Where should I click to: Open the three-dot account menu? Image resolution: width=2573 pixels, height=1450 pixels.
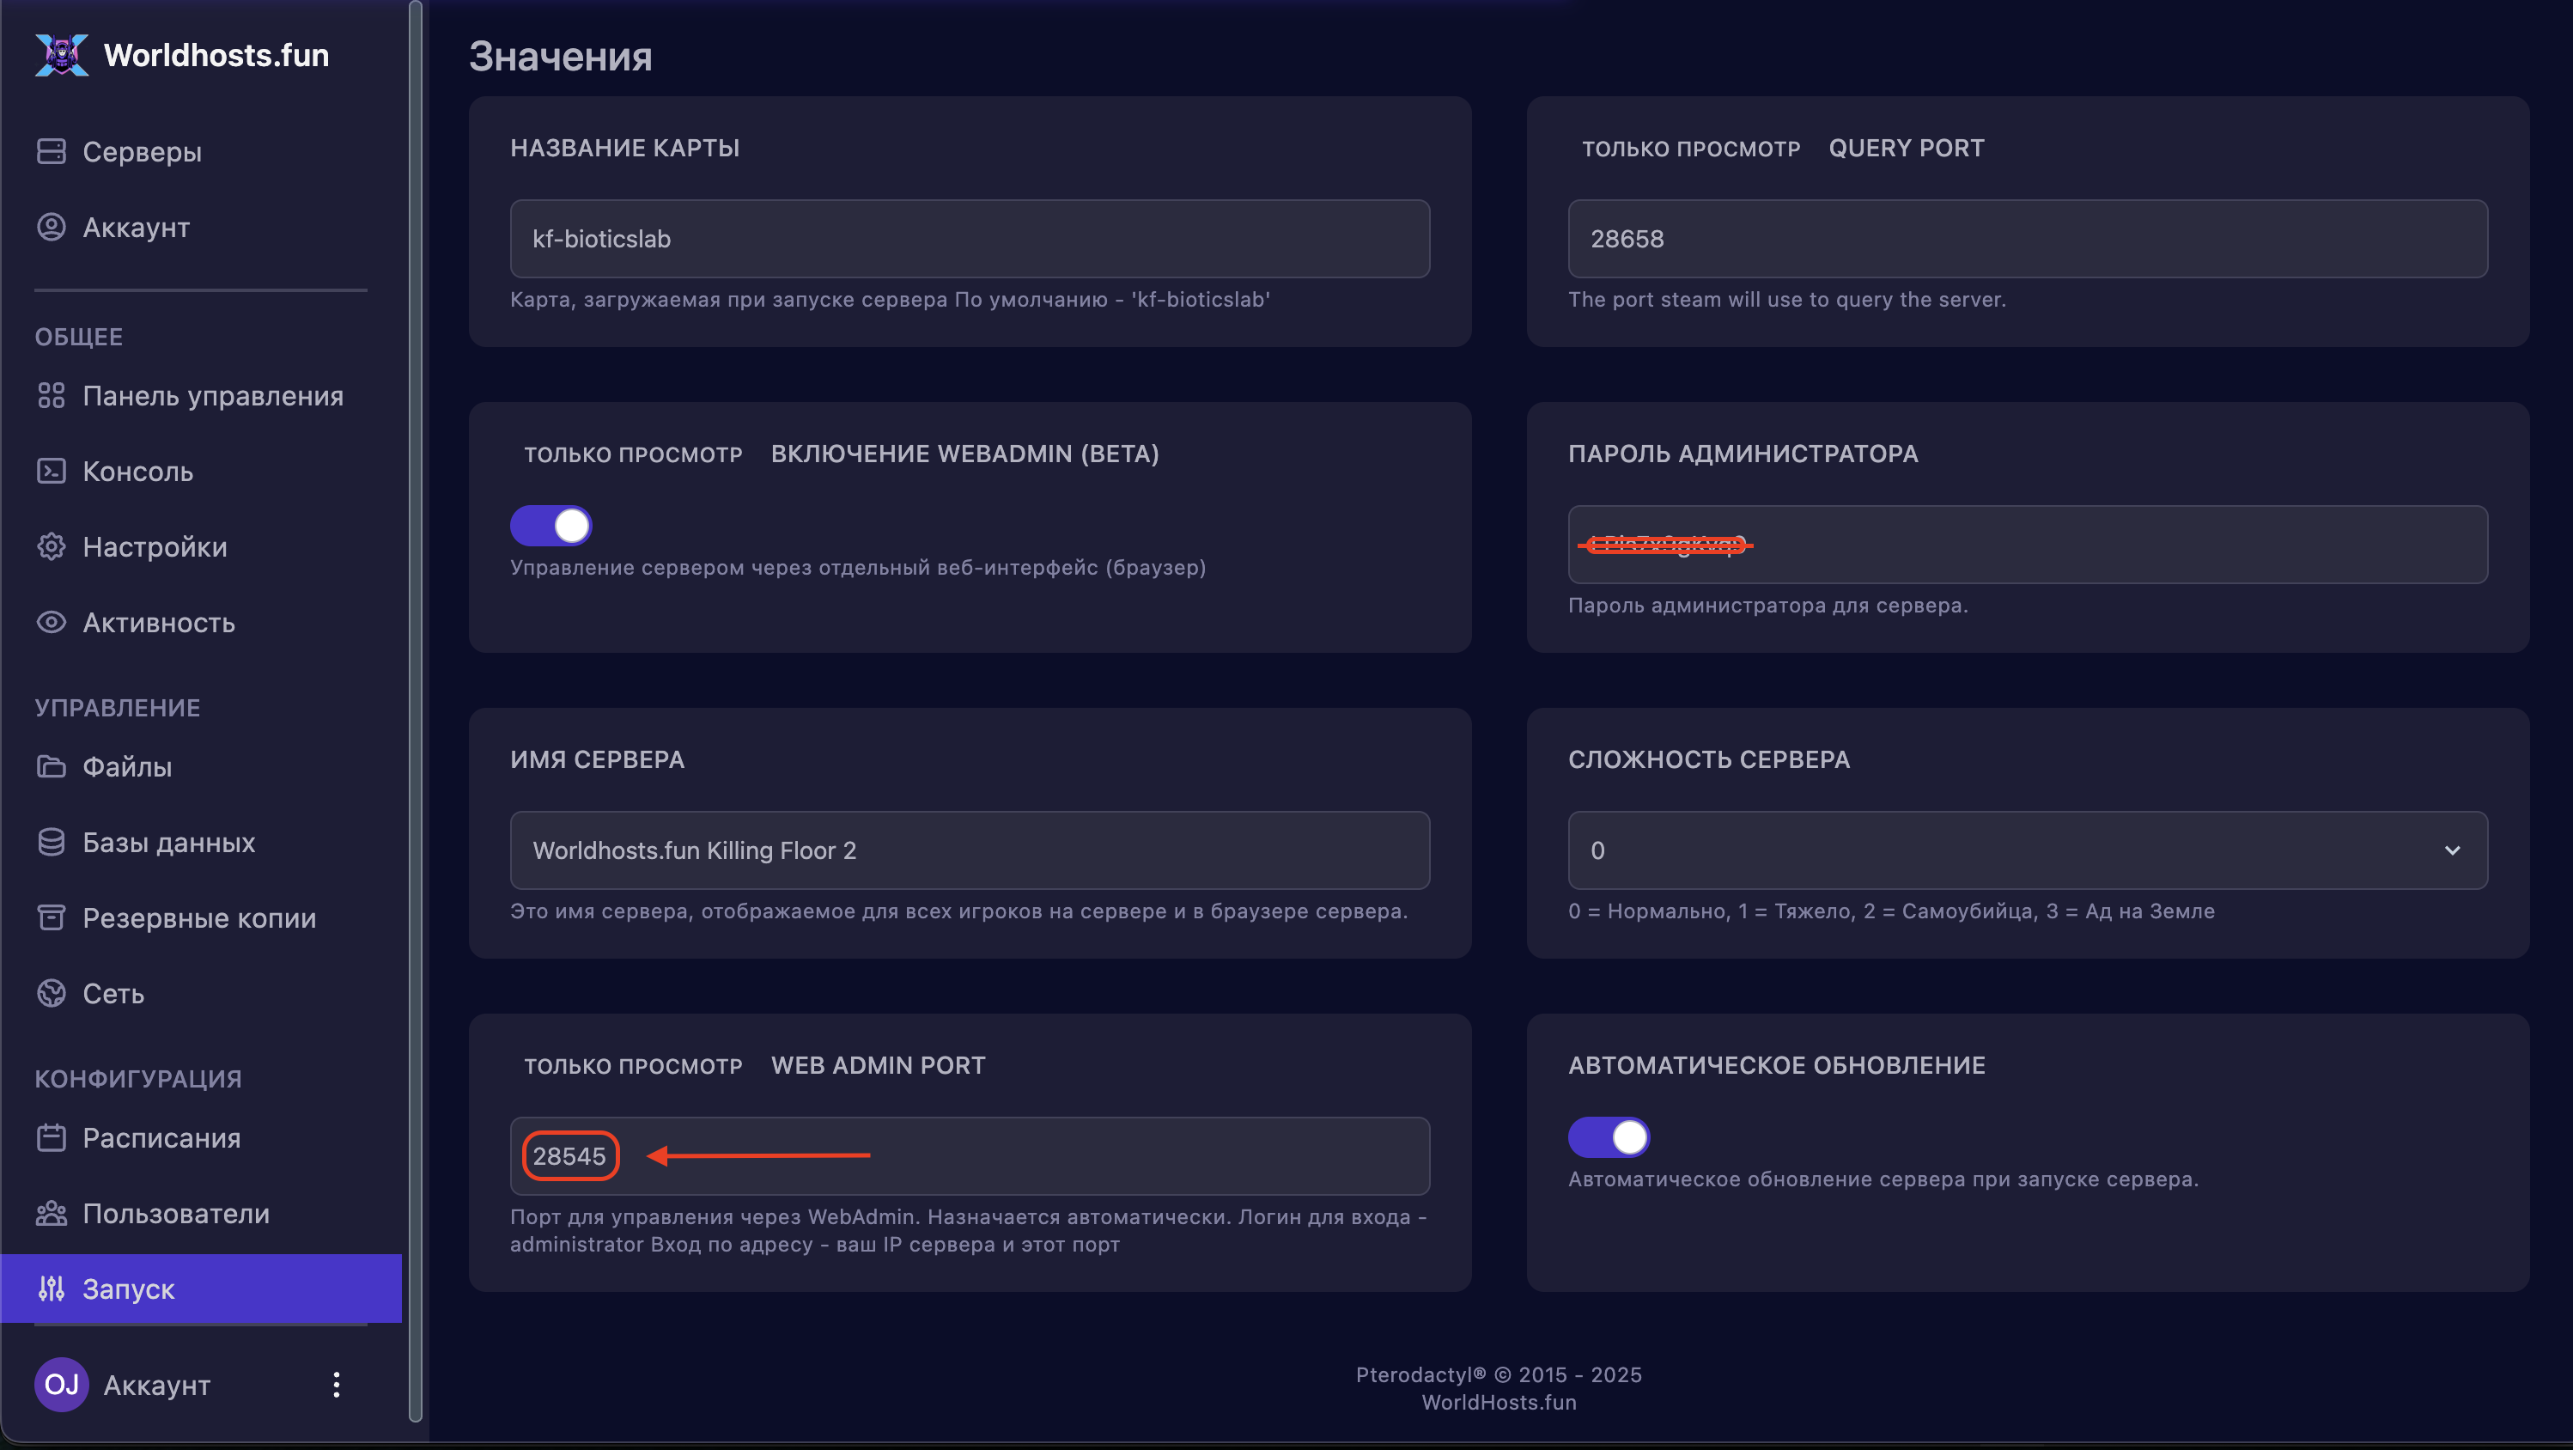pyautogui.click(x=337, y=1384)
